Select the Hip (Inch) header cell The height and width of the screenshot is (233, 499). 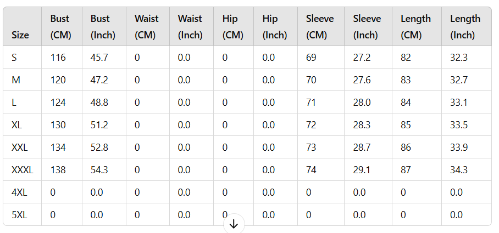pos(275,27)
